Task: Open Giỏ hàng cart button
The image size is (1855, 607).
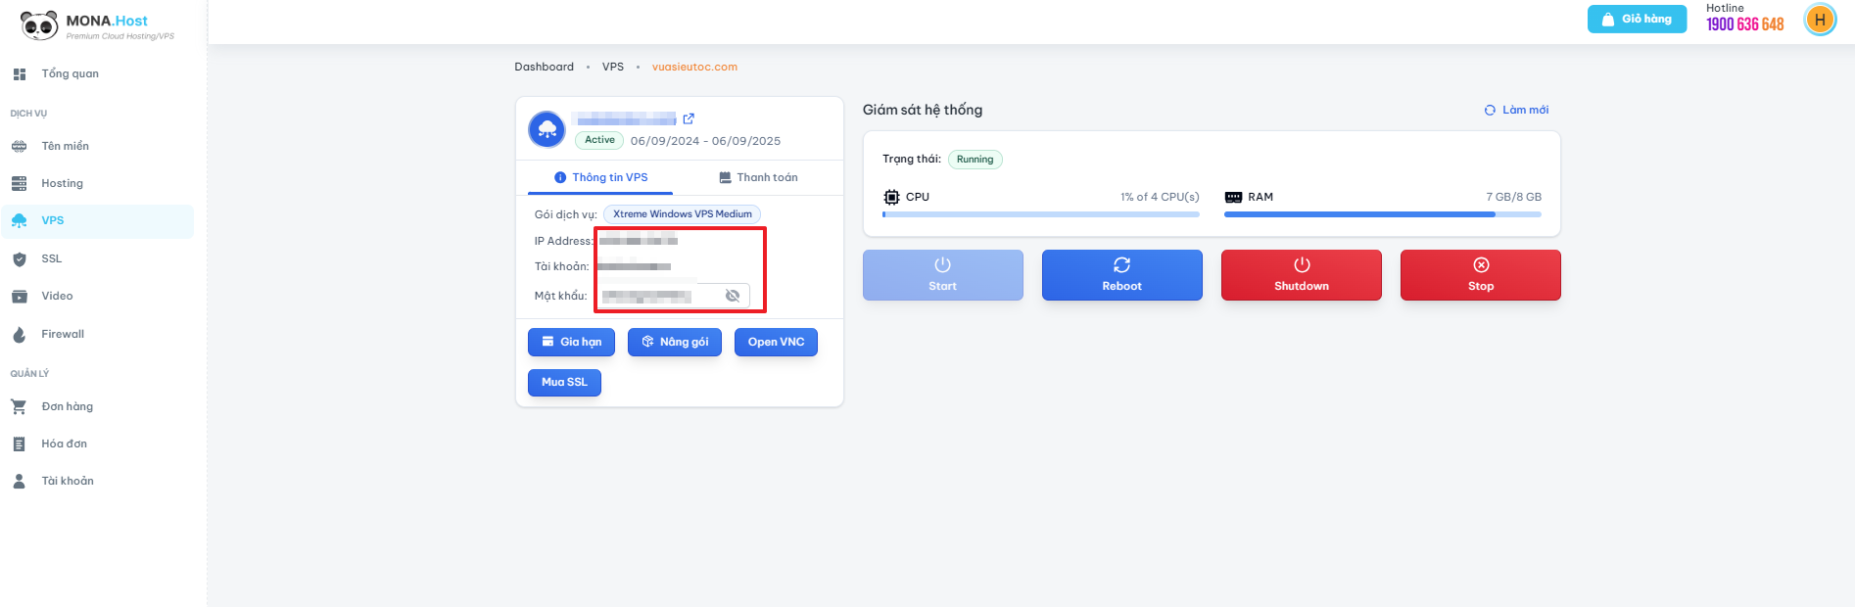Action: pyautogui.click(x=1637, y=20)
